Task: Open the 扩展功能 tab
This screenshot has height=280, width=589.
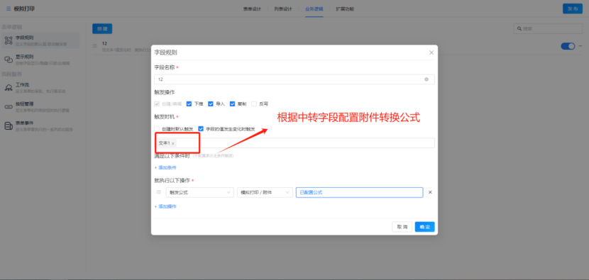Action: point(344,9)
